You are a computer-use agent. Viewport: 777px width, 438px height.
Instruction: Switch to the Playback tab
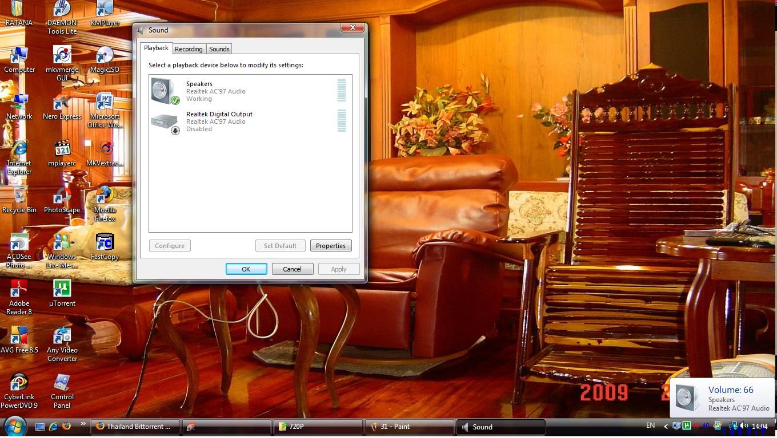pos(156,48)
